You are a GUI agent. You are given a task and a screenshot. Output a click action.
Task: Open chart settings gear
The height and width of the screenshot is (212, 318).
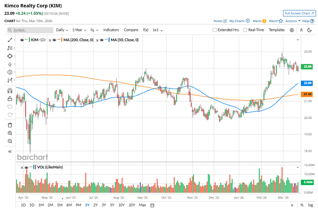click(292, 30)
